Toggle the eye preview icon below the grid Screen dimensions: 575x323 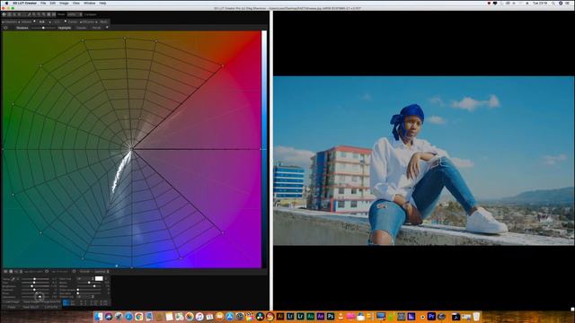[47, 271]
